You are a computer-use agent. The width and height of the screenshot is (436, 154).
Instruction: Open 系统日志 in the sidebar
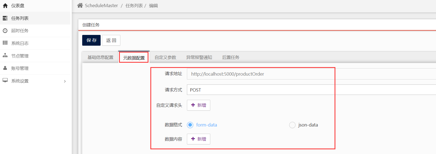coord(35,43)
